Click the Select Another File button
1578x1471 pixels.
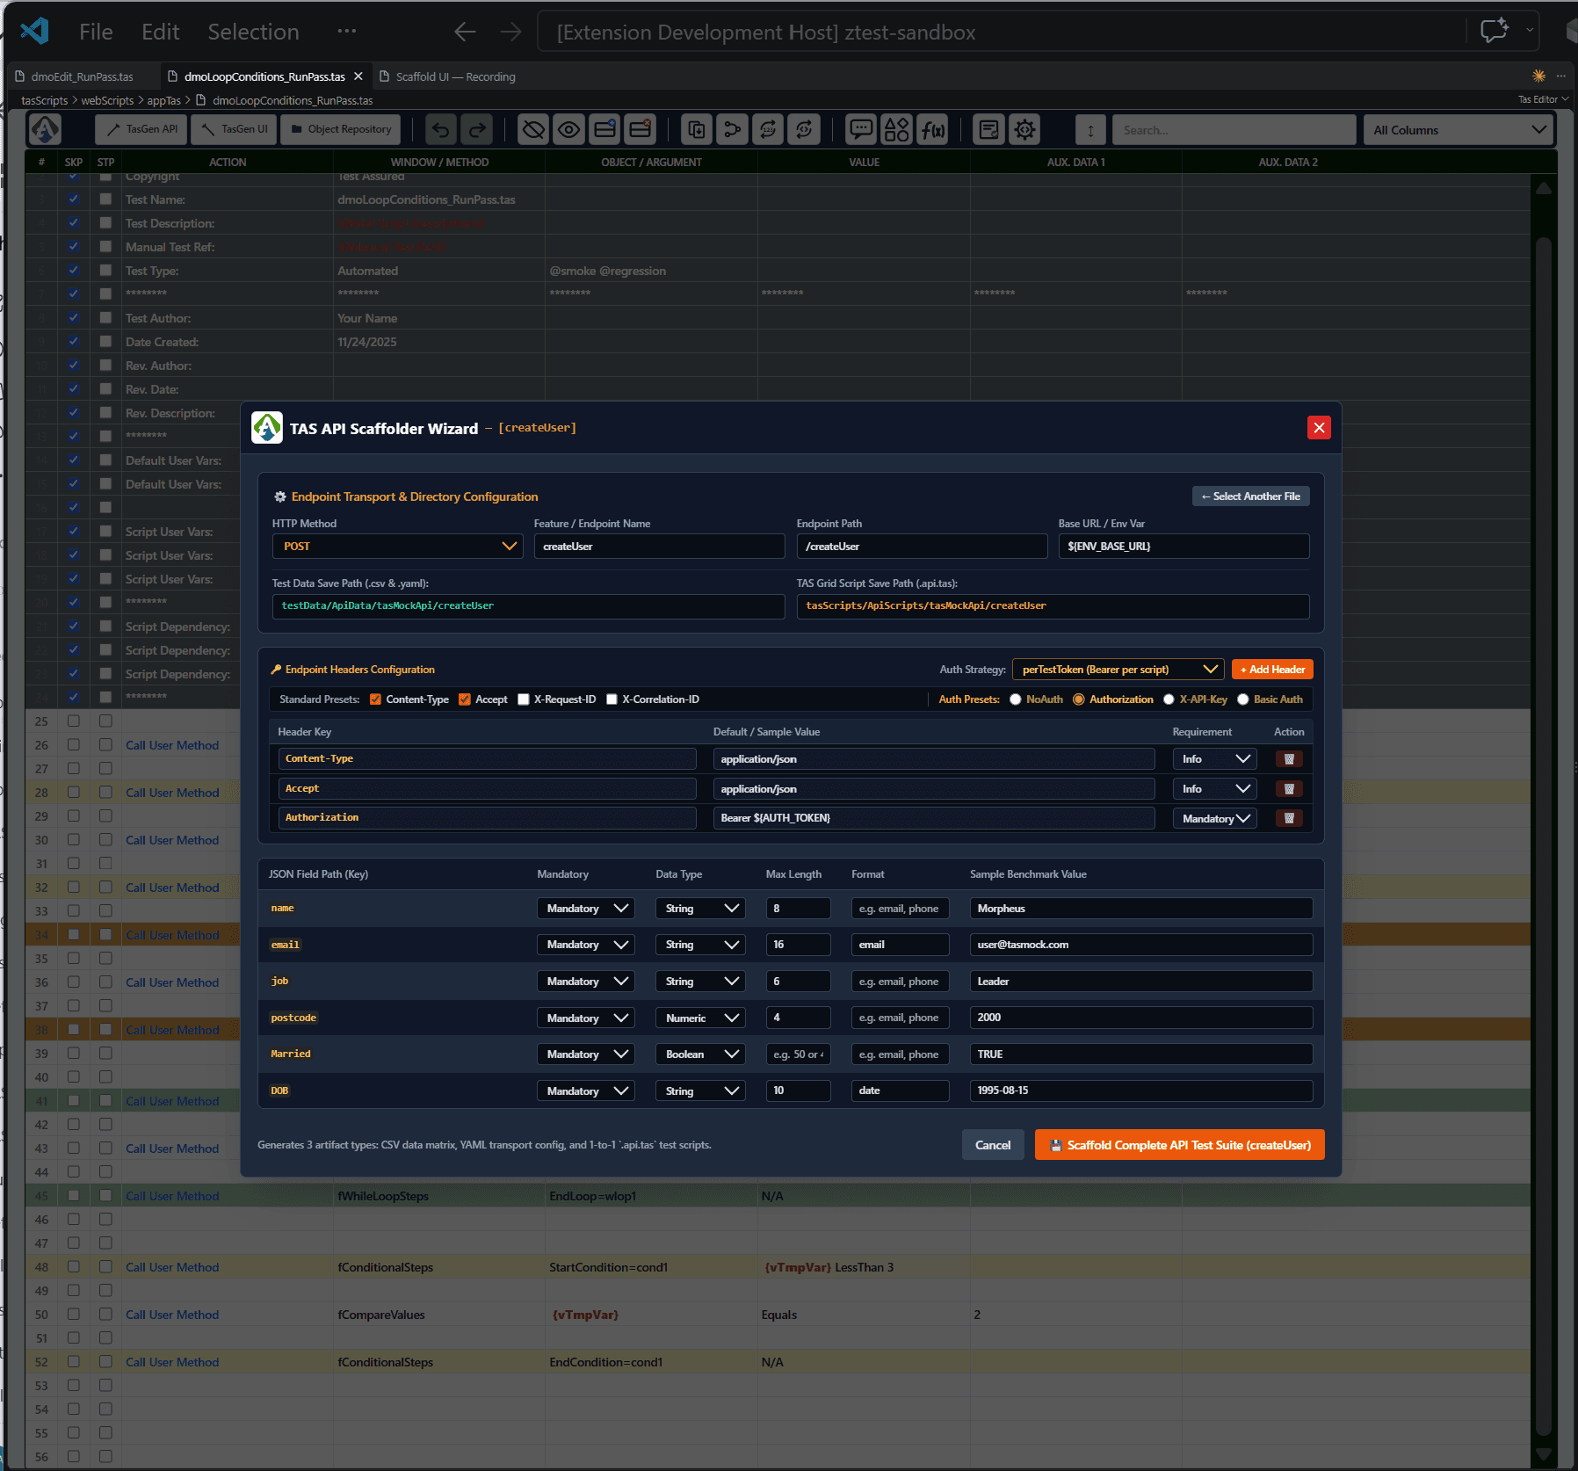coord(1251,496)
